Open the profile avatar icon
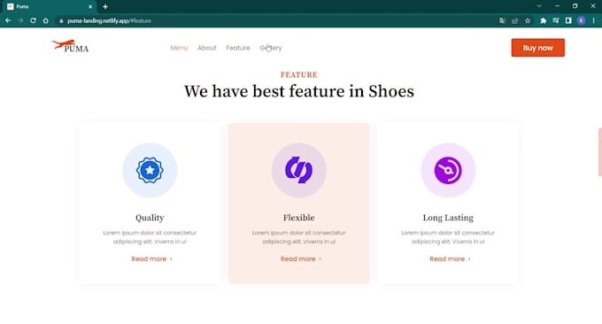Image resolution: width=602 pixels, height=324 pixels. 581,20
